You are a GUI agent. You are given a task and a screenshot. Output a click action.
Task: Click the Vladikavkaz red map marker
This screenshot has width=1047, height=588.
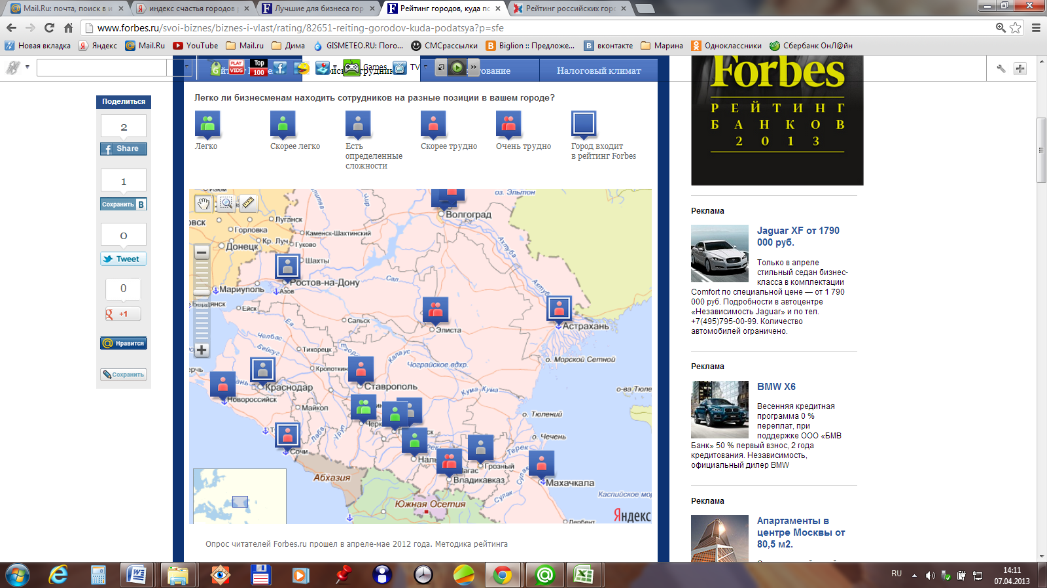click(449, 463)
